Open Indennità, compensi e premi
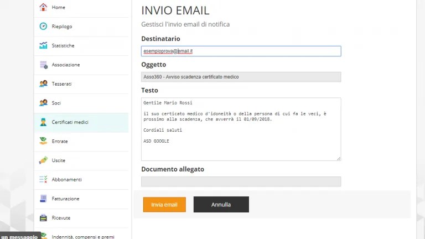The image size is (425, 239). (83, 237)
